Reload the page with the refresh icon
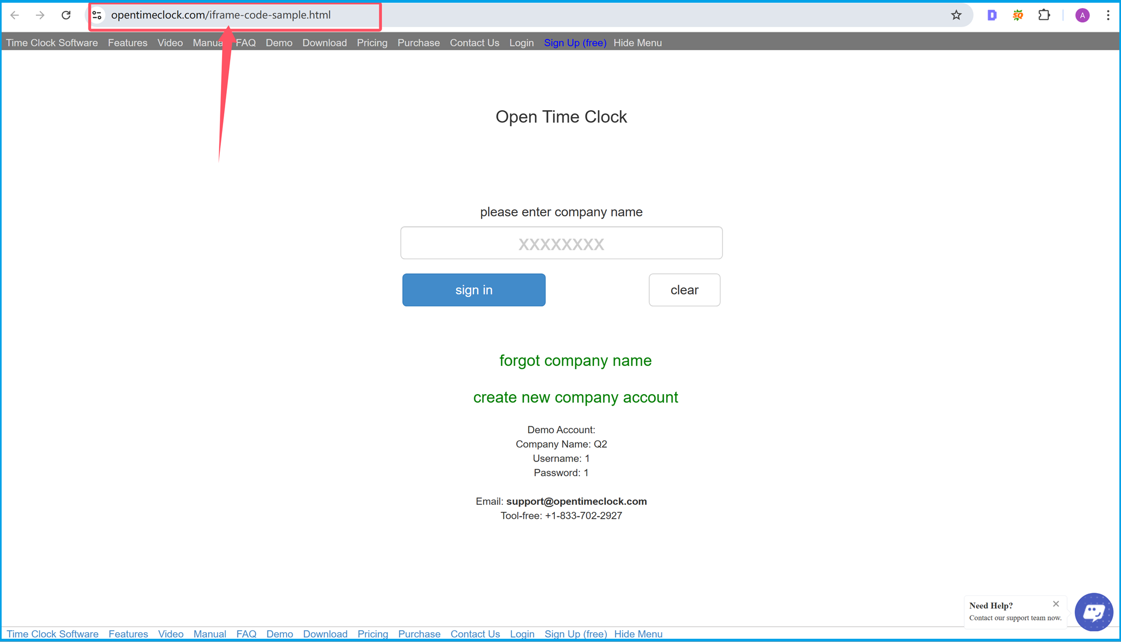This screenshot has height=642, width=1121. coord(66,15)
